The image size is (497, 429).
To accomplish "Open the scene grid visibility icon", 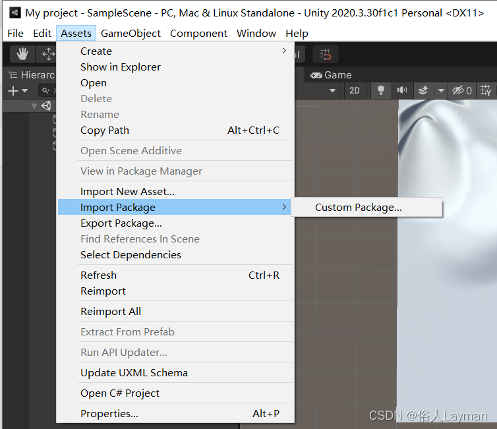I will [x=485, y=91].
